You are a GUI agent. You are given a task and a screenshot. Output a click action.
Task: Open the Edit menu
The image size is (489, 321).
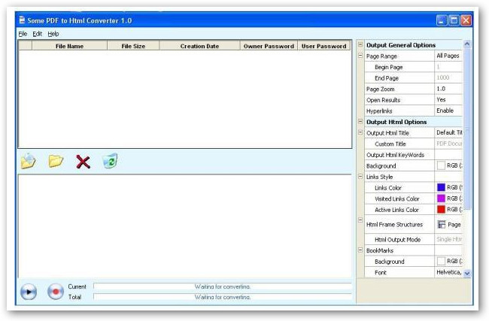[x=37, y=34]
